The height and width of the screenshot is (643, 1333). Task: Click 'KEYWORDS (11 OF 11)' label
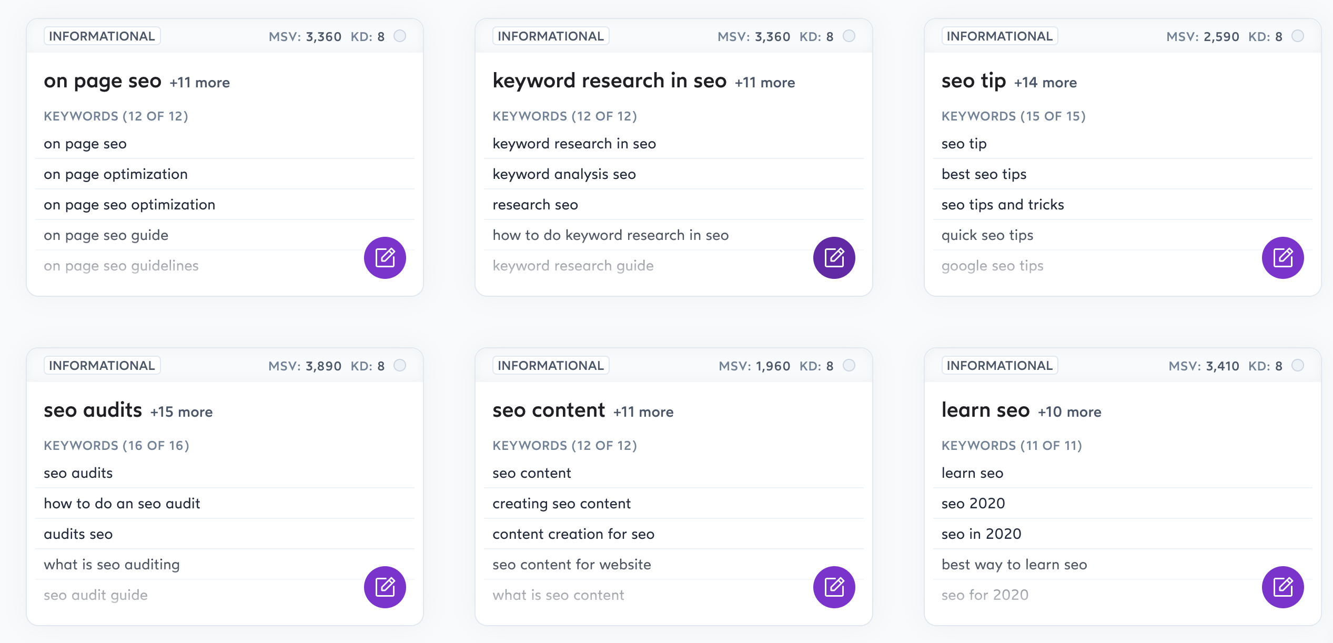[x=1012, y=446]
